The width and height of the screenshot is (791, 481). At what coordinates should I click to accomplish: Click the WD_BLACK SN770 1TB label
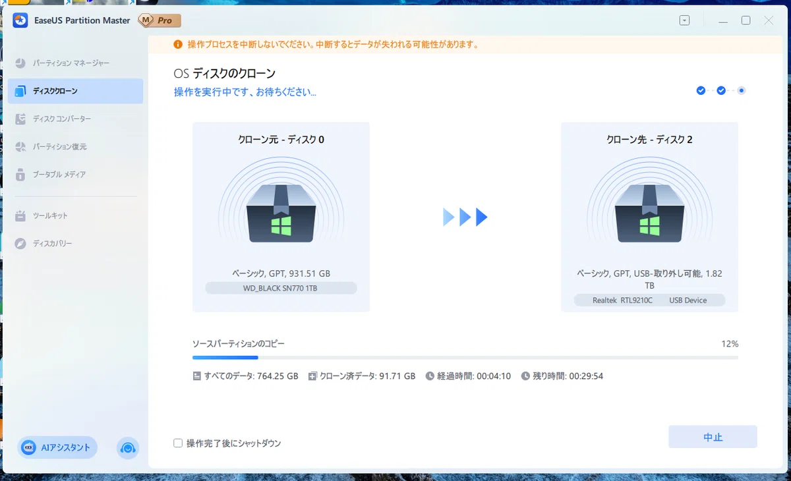coord(281,288)
